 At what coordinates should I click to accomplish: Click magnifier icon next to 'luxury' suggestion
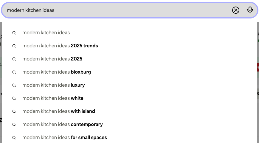click(x=14, y=85)
